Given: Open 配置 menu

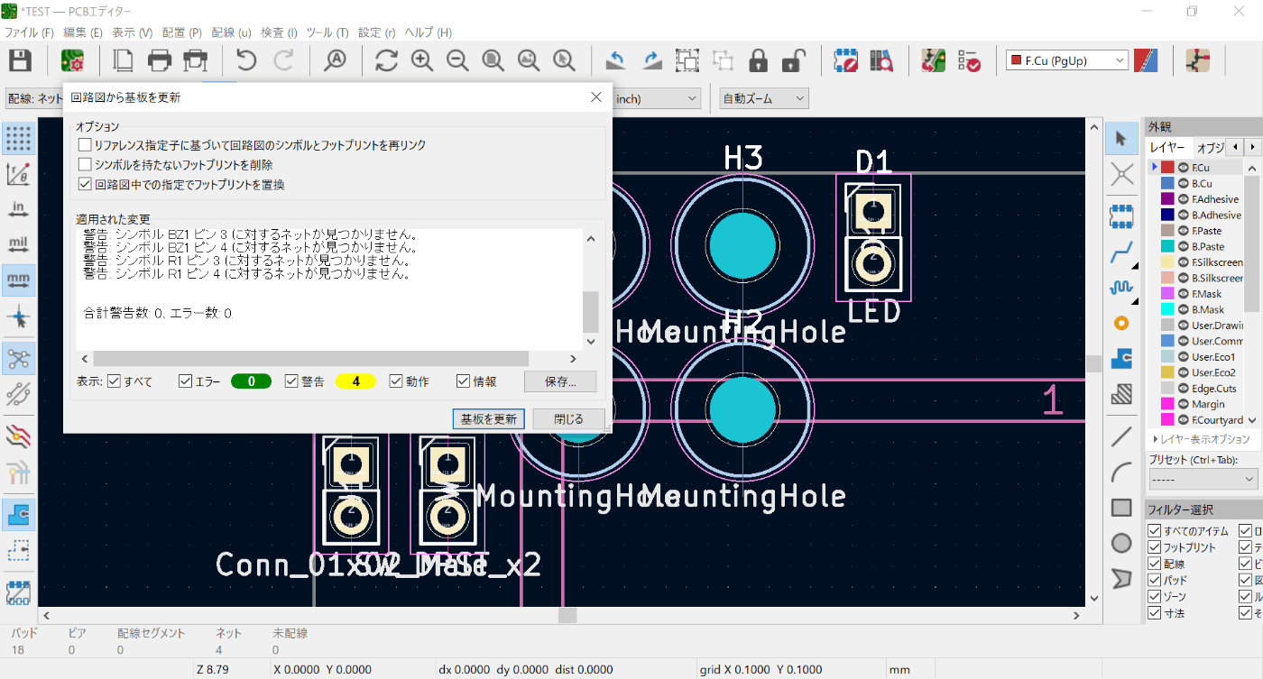Looking at the screenshot, I should coord(181,32).
